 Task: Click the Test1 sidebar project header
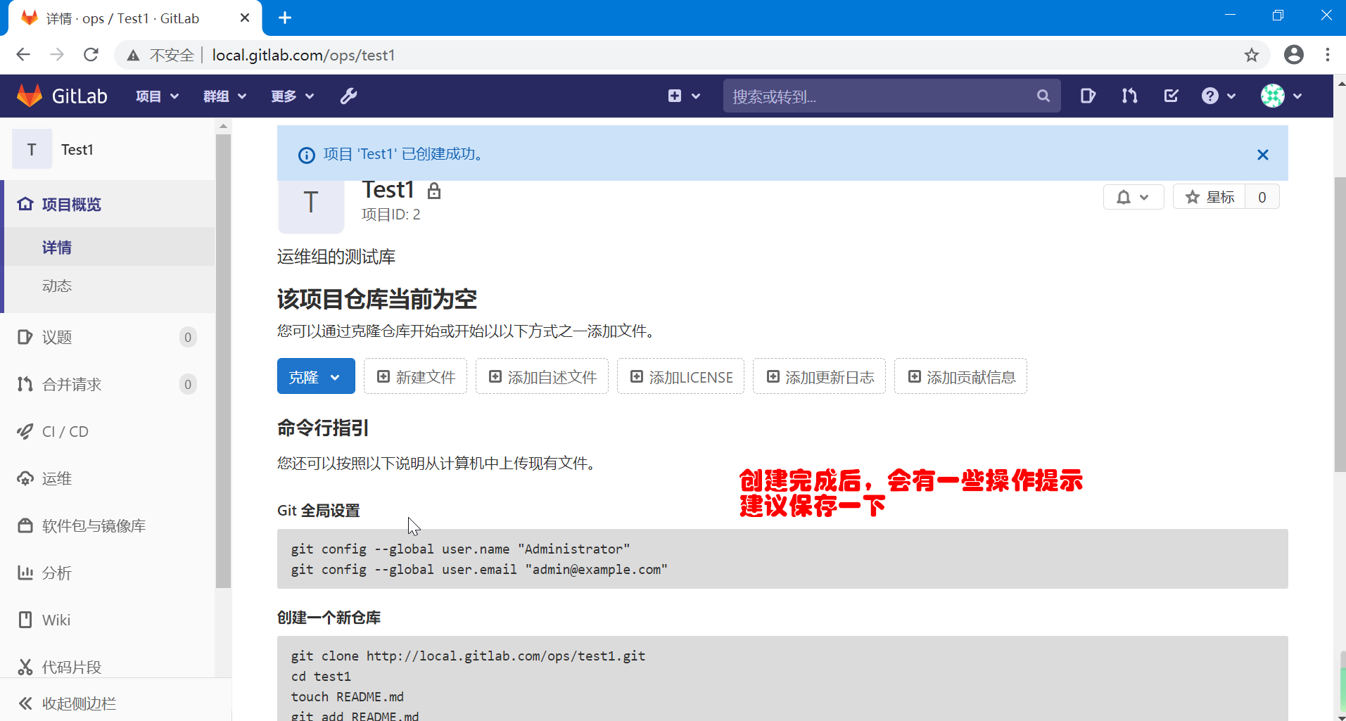(107, 149)
